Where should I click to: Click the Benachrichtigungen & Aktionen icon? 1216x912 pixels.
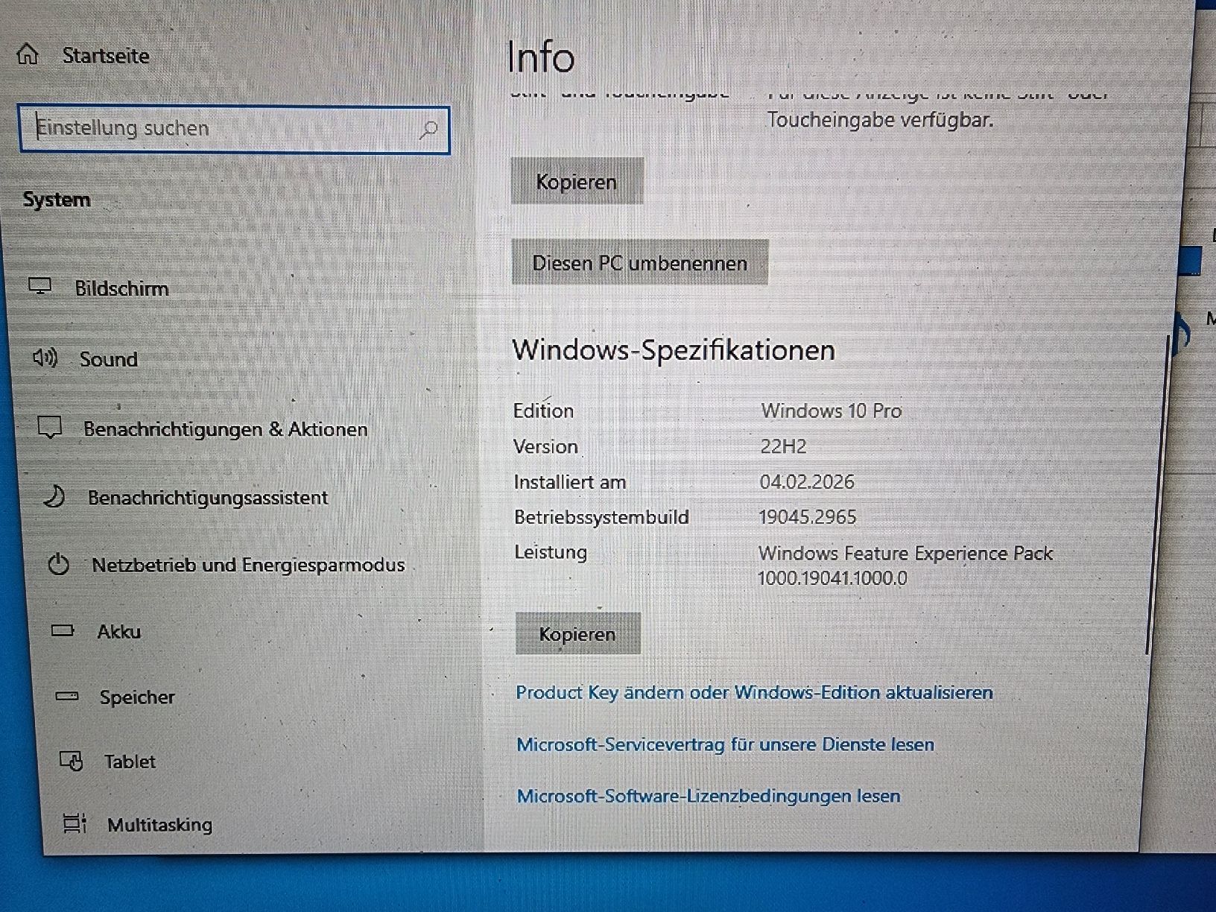coord(49,428)
